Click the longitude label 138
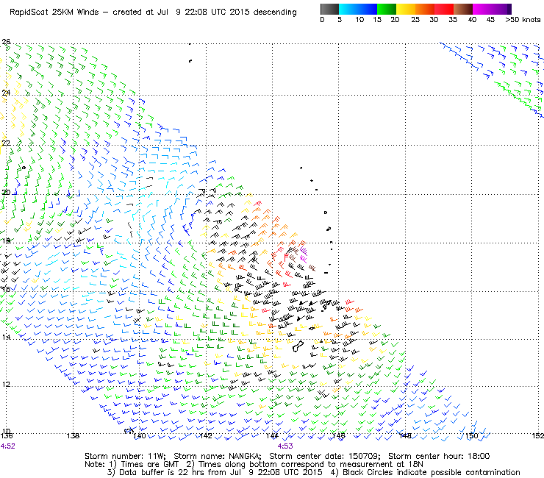The image size is (544, 478). tap(73, 436)
